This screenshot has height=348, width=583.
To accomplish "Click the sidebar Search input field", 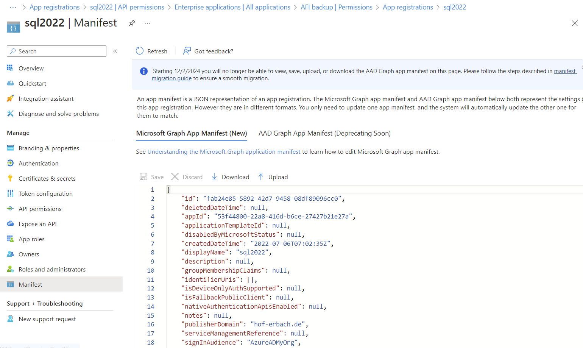I will [x=56, y=51].
